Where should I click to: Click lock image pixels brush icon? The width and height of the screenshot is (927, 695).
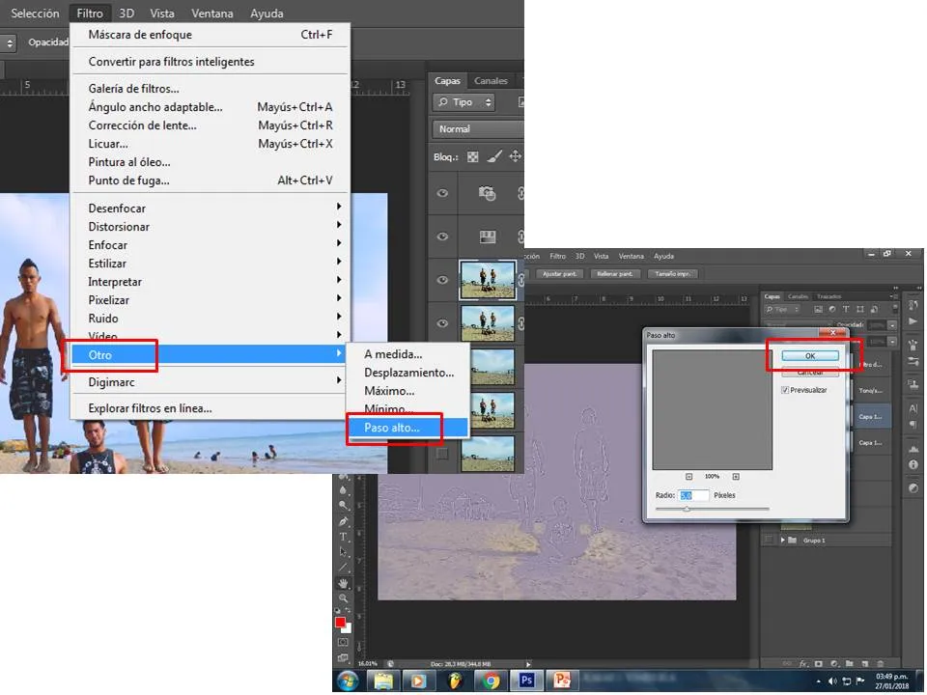(x=494, y=156)
